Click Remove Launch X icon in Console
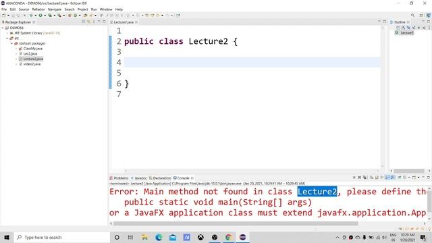The height and width of the screenshot is (243, 432). click(x=360, y=178)
